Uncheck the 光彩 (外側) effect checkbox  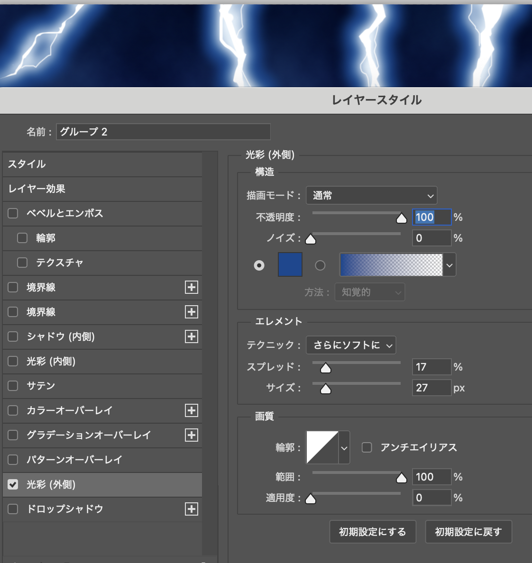point(13,484)
